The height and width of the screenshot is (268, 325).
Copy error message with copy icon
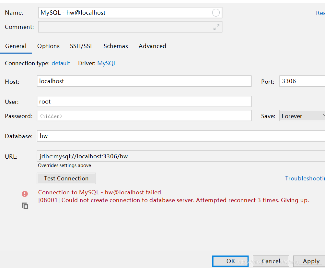point(25,206)
